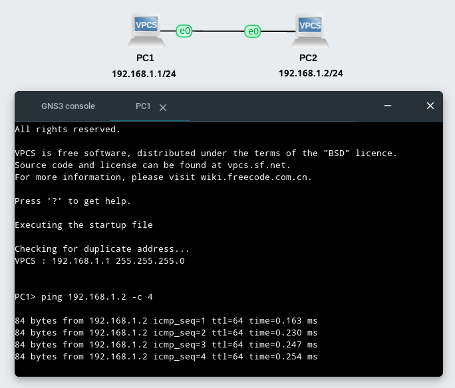Select the link between PC1 and PC2
This screenshot has width=455, height=388.
tap(218, 31)
